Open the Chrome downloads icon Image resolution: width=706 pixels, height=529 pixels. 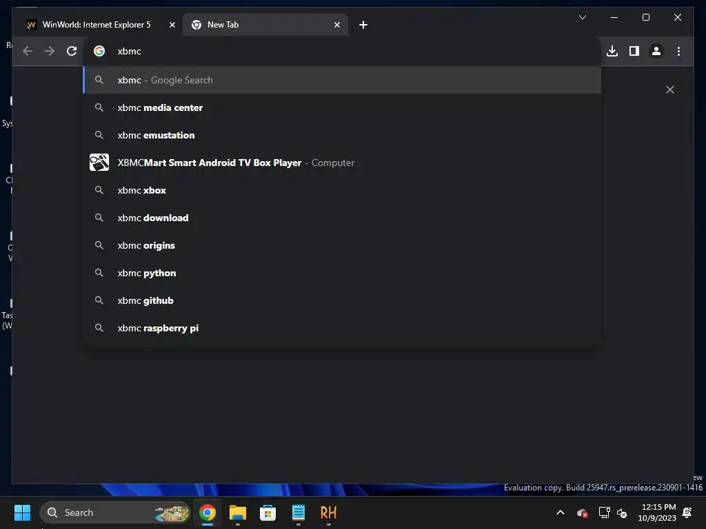click(612, 51)
